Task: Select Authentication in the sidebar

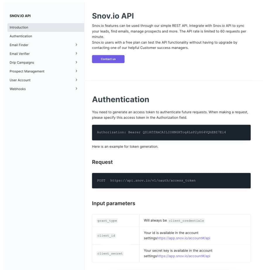Action: coord(21,36)
